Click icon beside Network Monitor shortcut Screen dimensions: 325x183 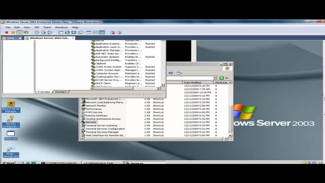tap(83, 105)
